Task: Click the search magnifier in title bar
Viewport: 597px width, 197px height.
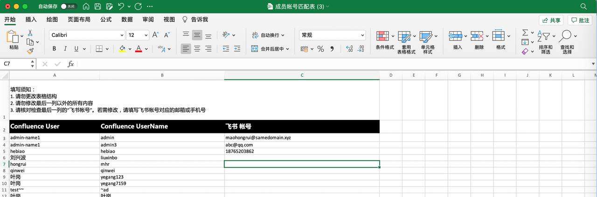Action: (x=583, y=7)
